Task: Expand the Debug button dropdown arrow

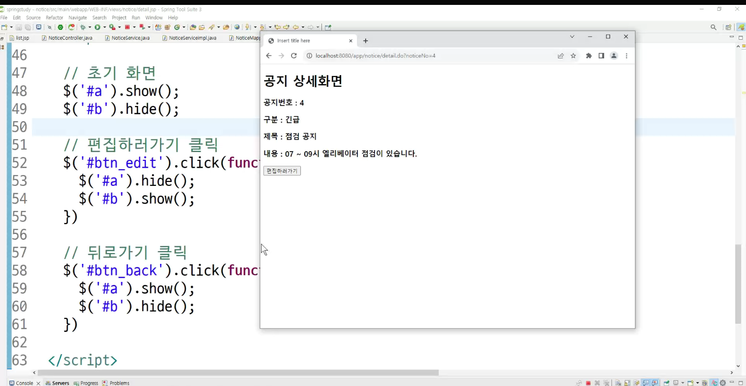Action: pos(90,27)
